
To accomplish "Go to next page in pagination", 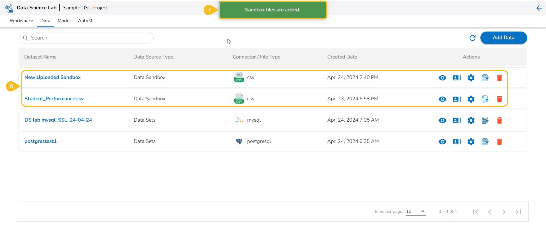I will pyautogui.click(x=504, y=212).
